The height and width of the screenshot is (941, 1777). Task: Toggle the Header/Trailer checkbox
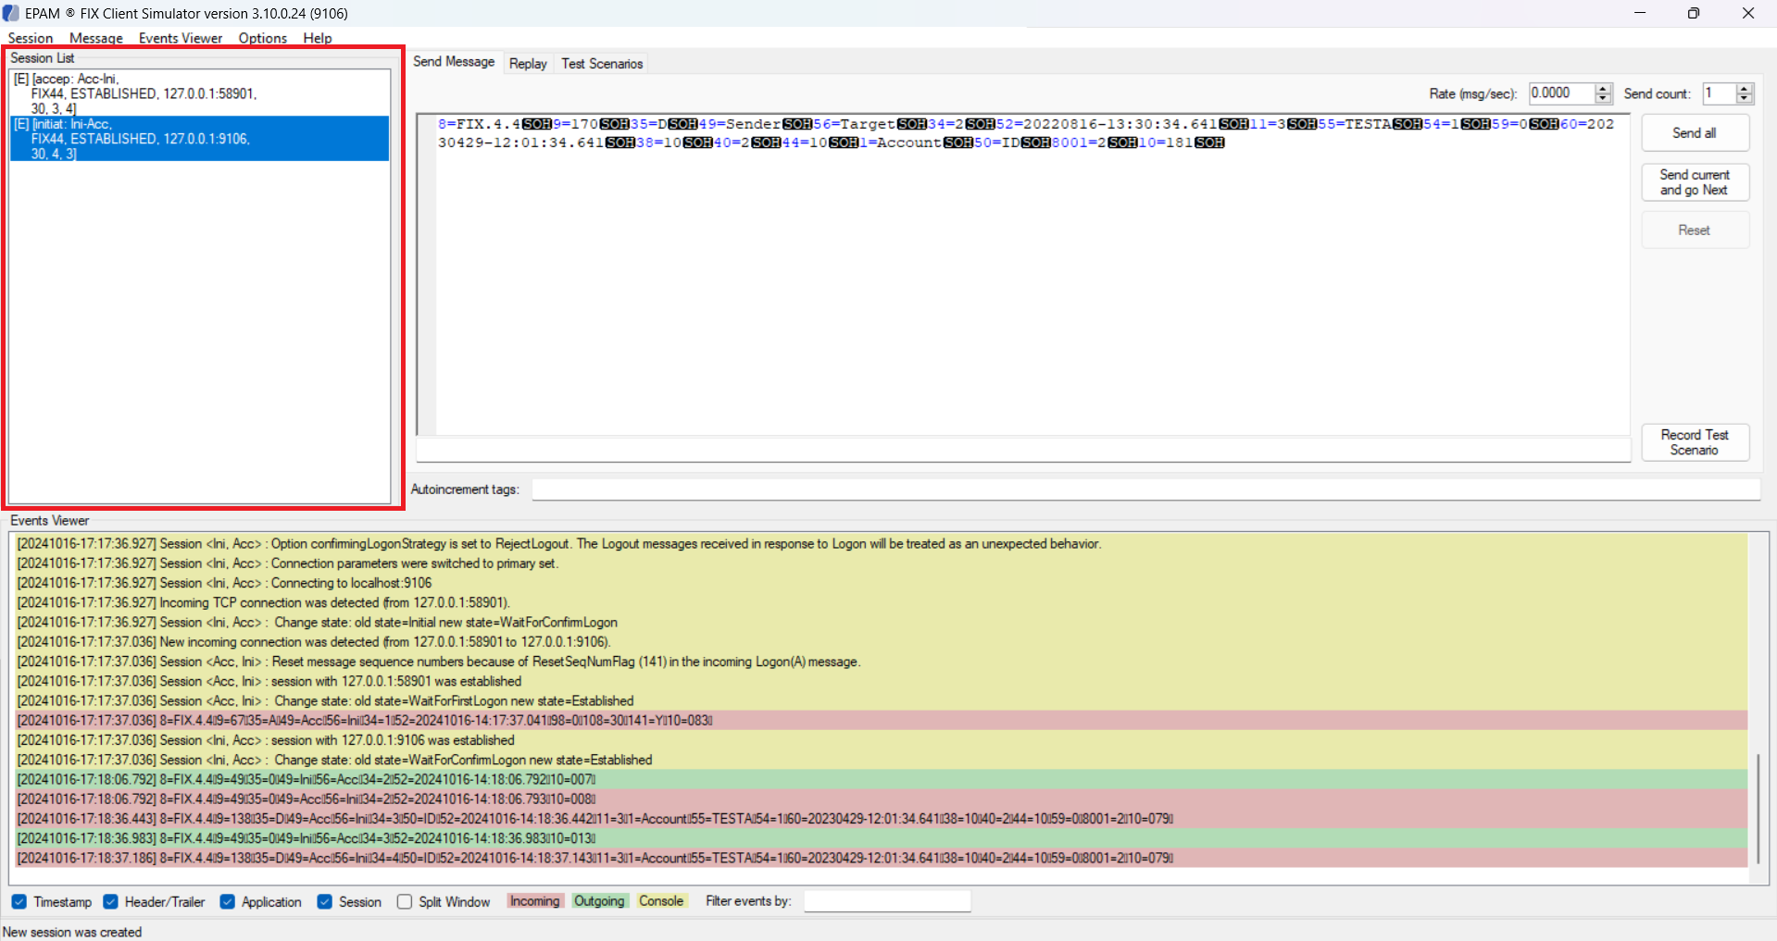(x=111, y=902)
